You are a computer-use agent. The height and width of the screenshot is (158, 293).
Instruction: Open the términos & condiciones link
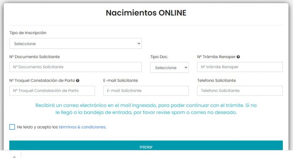click(x=83, y=127)
